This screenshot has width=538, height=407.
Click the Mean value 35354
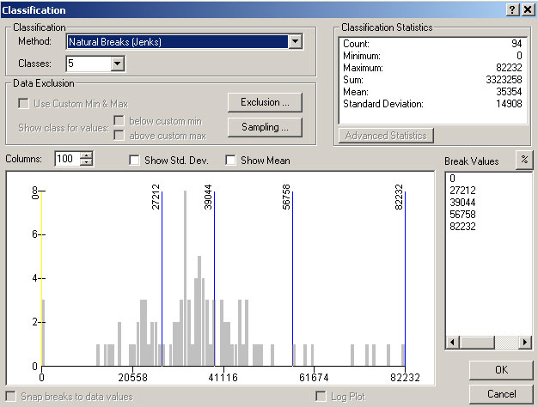(509, 92)
